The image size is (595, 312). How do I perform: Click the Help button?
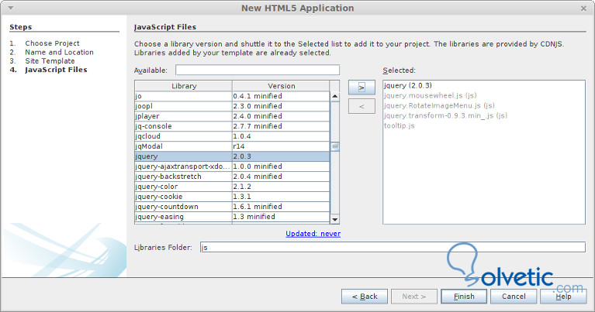click(563, 297)
